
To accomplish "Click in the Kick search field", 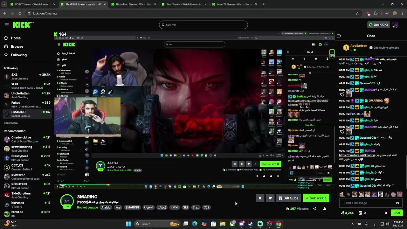I will click(x=203, y=25).
